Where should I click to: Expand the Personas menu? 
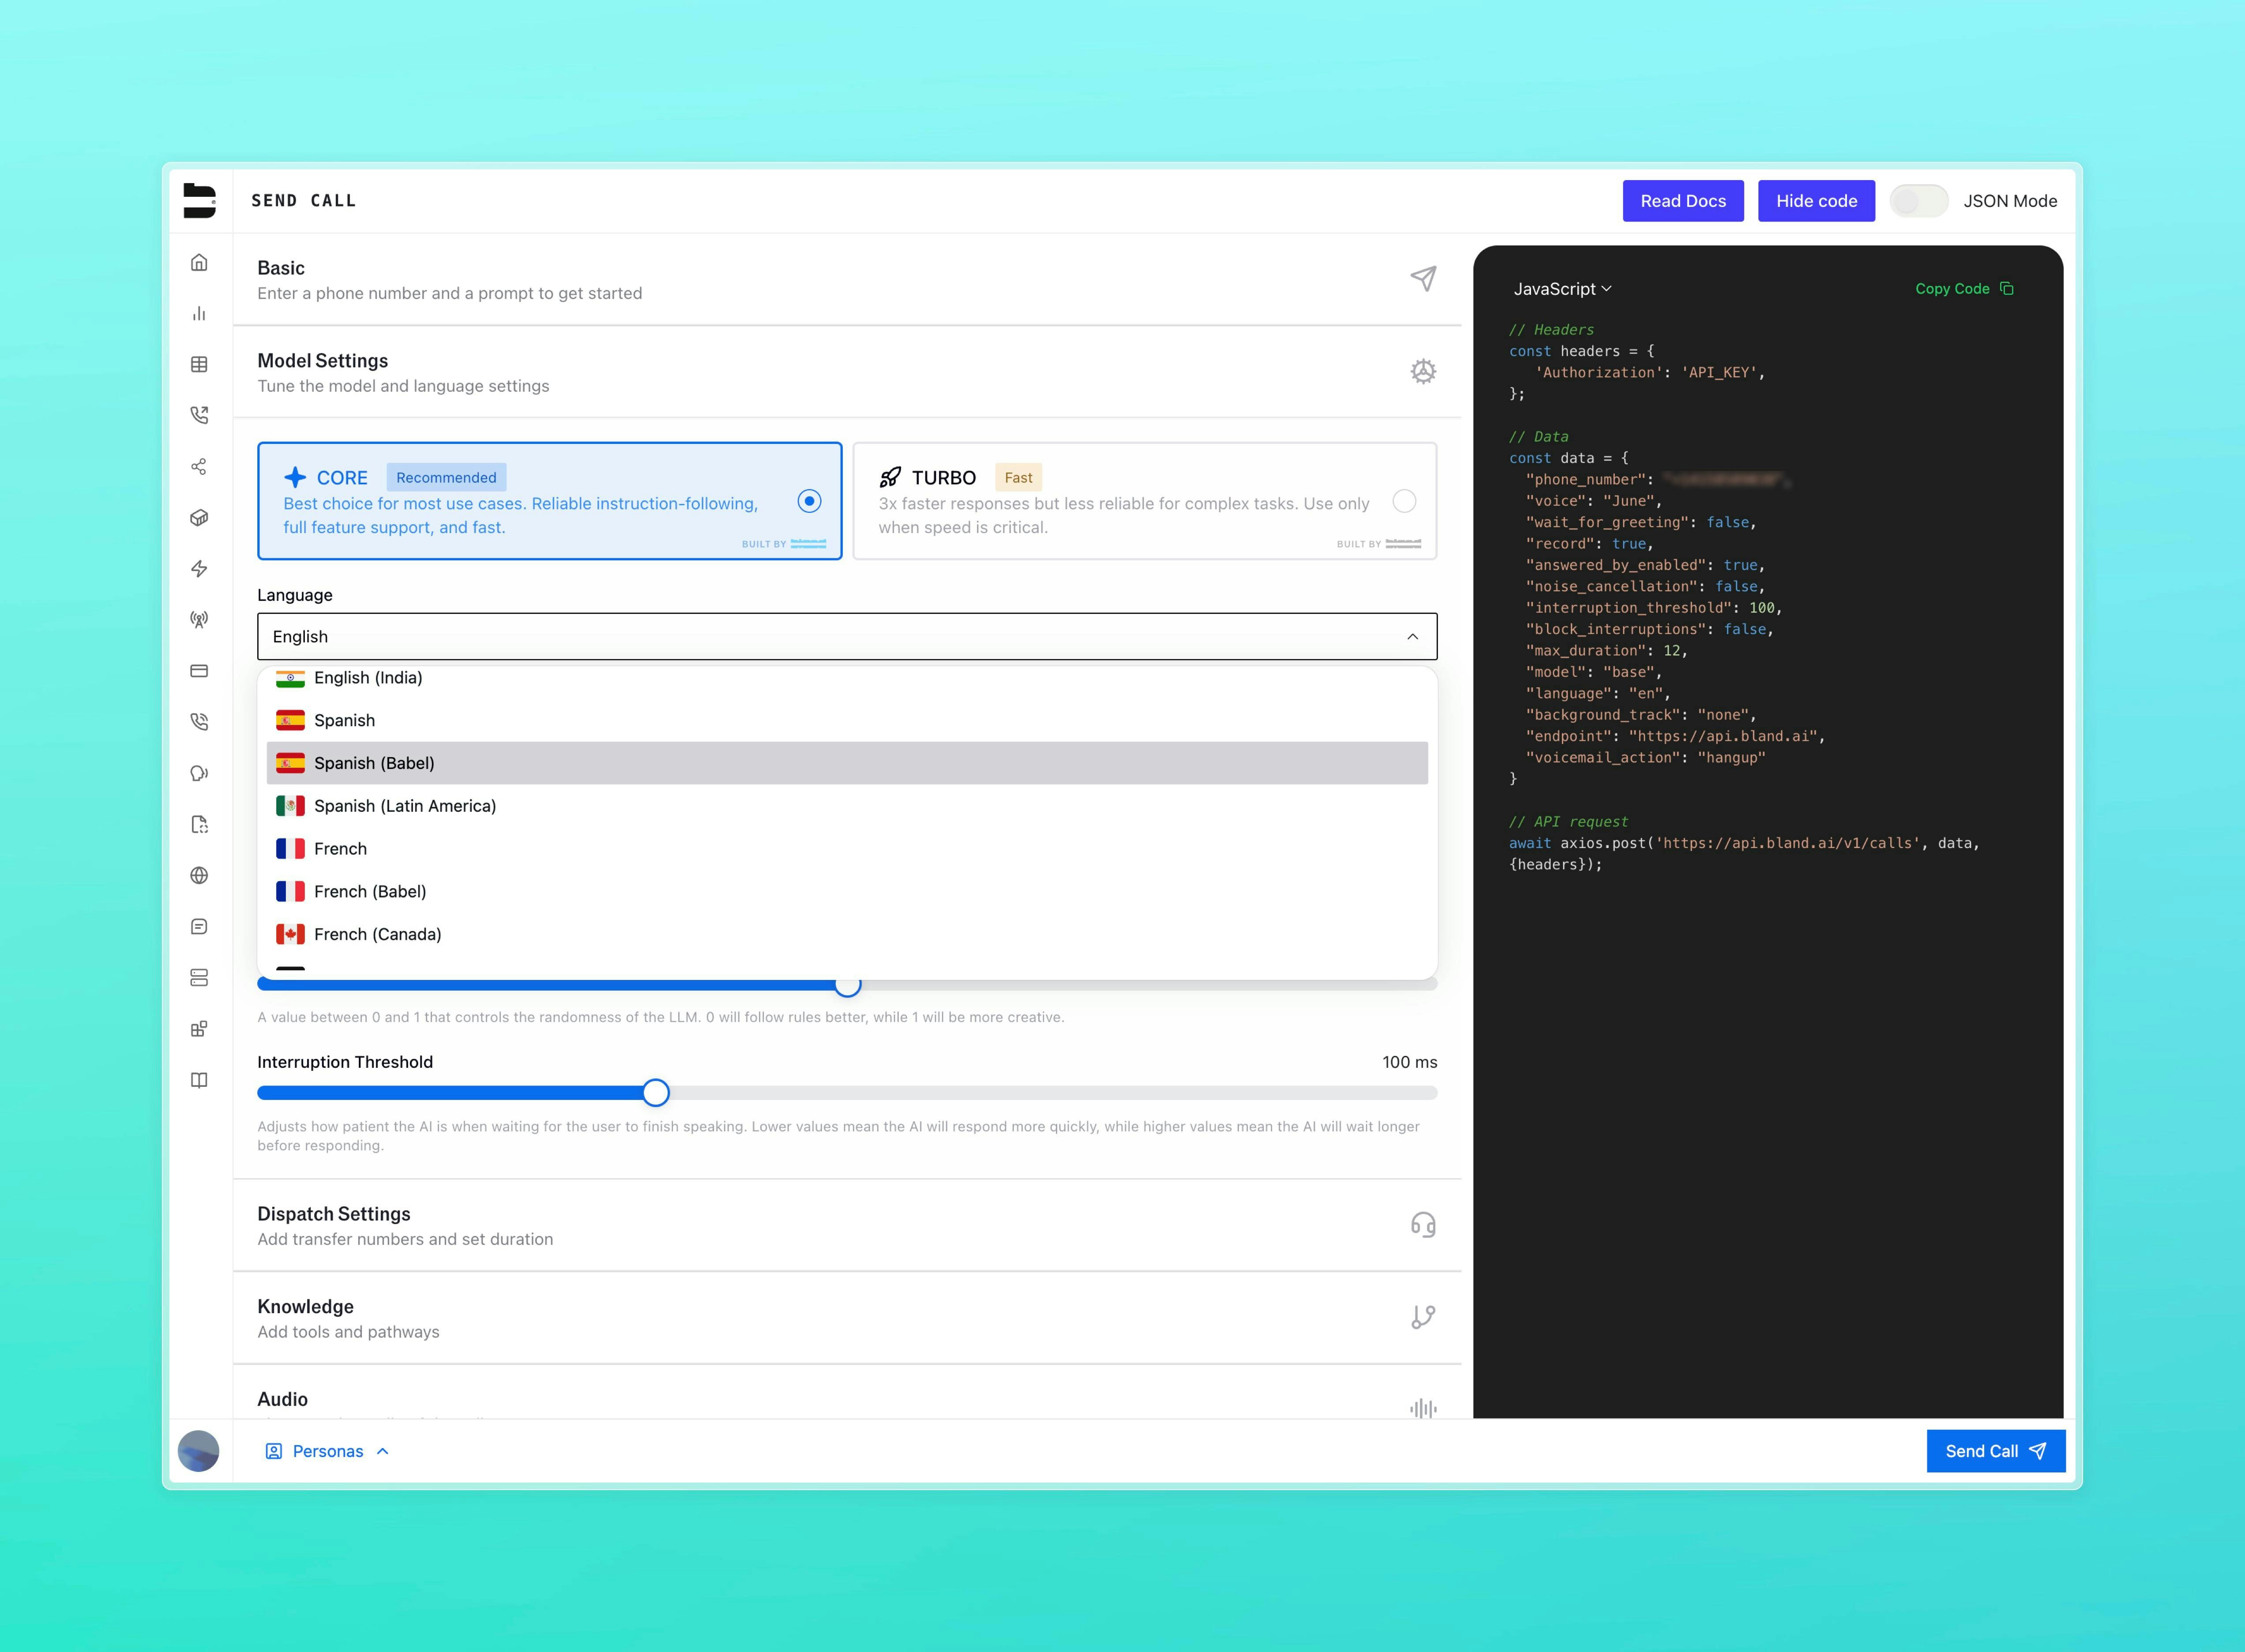pos(327,1451)
